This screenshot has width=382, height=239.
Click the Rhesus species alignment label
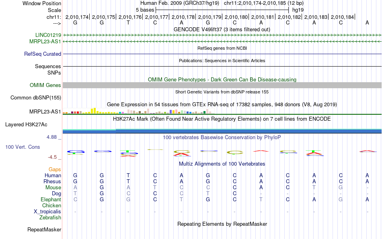(52, 181)
